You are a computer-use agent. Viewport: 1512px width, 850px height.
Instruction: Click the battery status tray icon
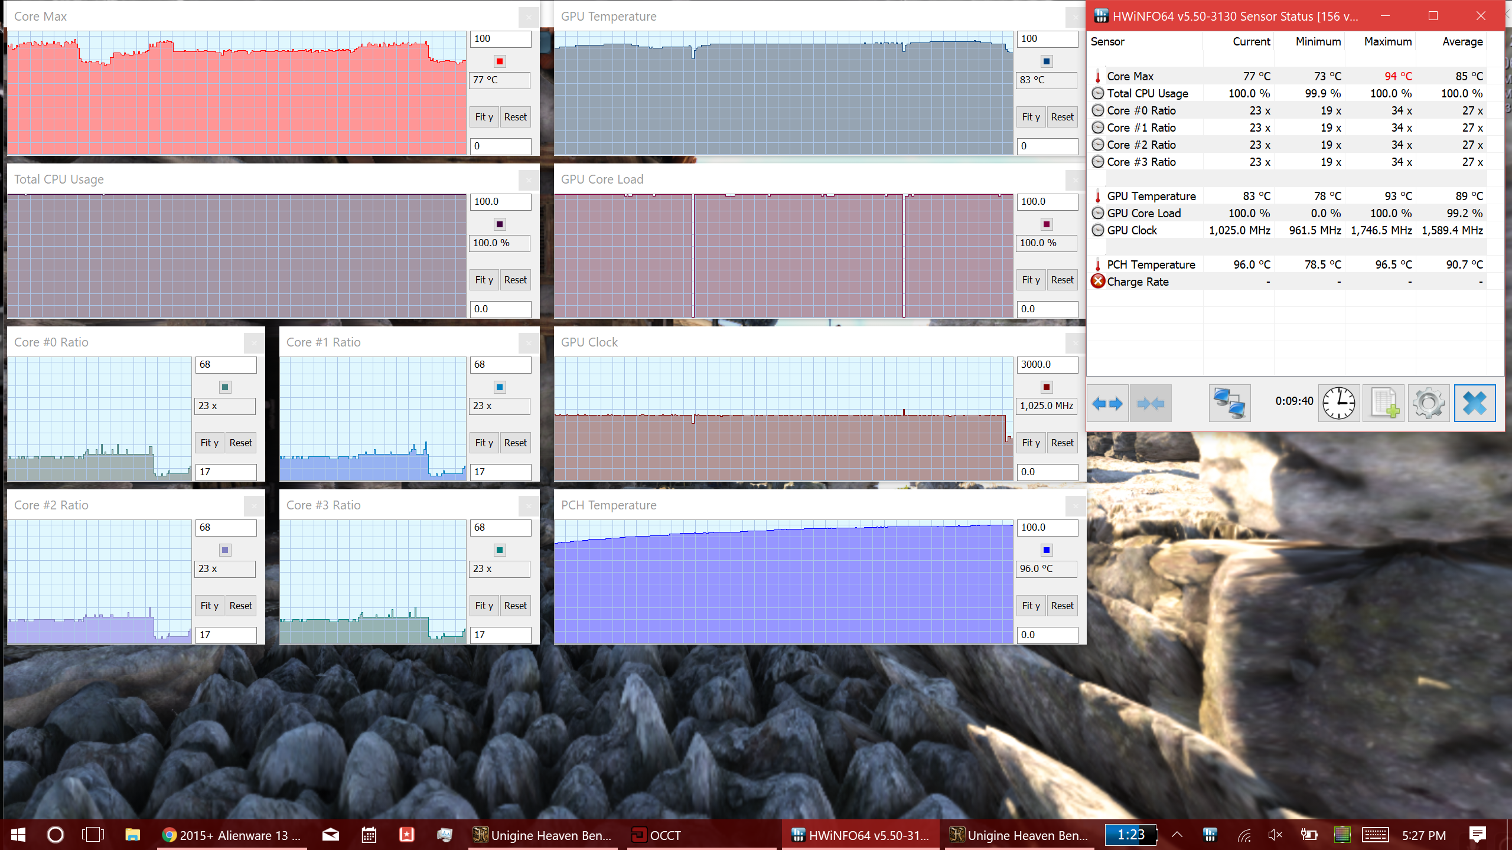tap(1309, 835)
